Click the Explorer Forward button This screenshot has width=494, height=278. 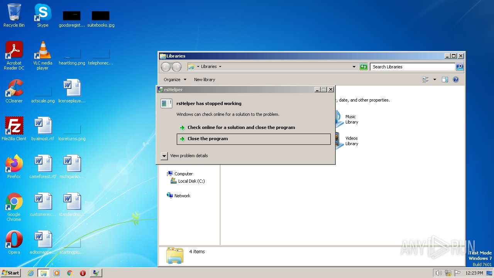(176, 67)
